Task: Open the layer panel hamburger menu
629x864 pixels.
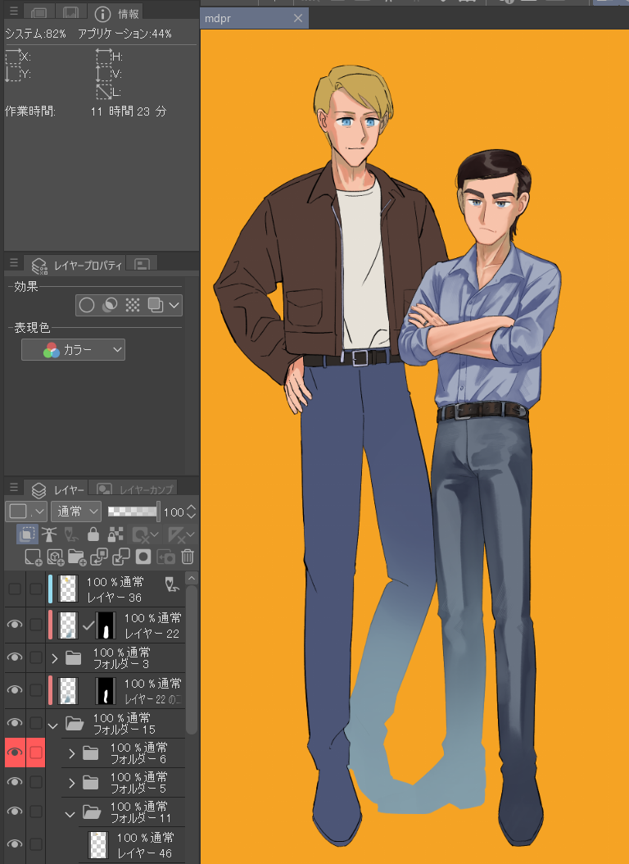Action: coord(14,487)
